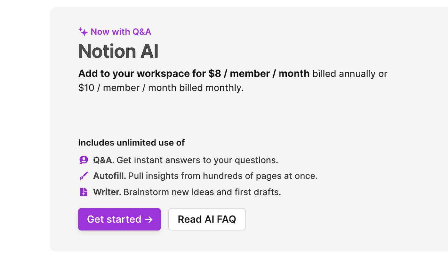Open the Read AI FAQ page
The height and width of the screenshot is (268, 448).
pos(207,219)
